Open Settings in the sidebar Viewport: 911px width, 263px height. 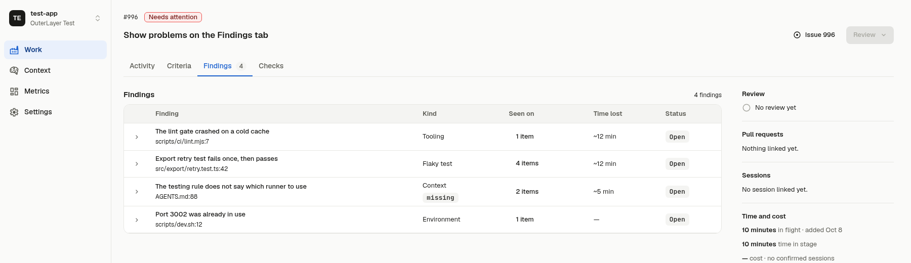pos(56,112)
